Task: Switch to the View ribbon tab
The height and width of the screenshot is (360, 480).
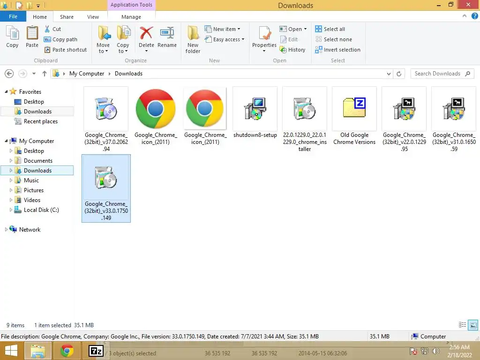Action: coord(93,17)
